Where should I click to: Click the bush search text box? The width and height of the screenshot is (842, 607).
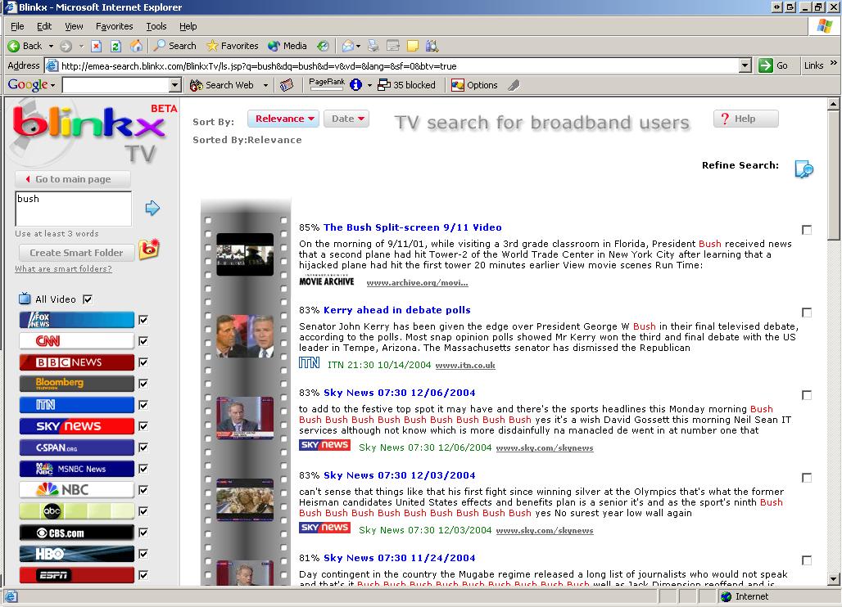click(x=73, y=209)
